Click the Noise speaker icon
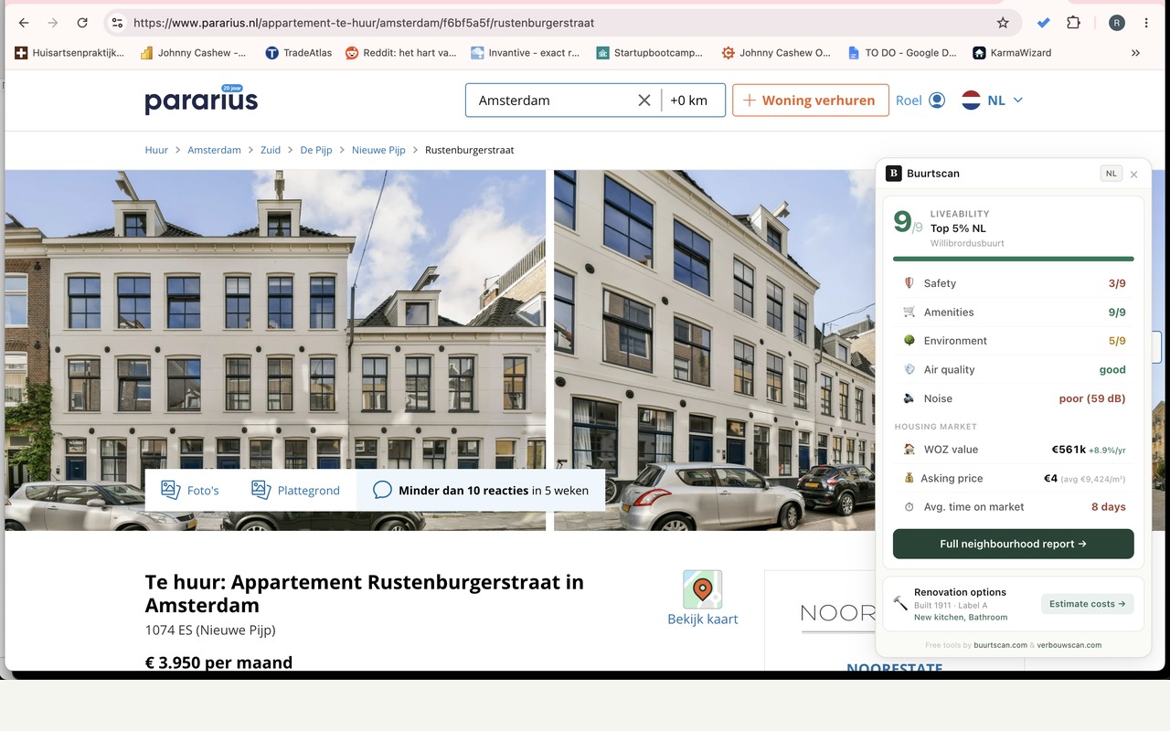Screen dimensions: 1170x731 tap(909, 398)
